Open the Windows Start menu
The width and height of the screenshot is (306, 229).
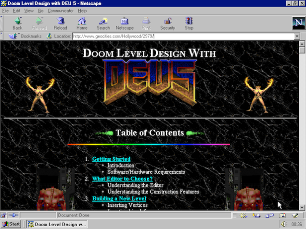click(11, 224)
